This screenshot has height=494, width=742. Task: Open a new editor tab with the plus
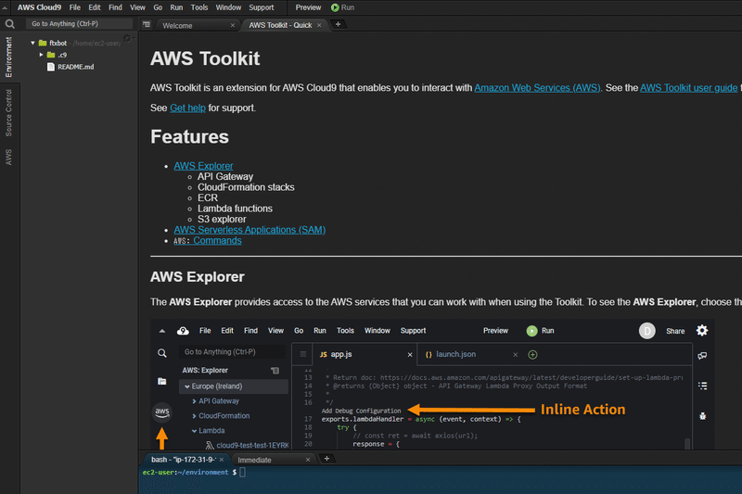339,24
